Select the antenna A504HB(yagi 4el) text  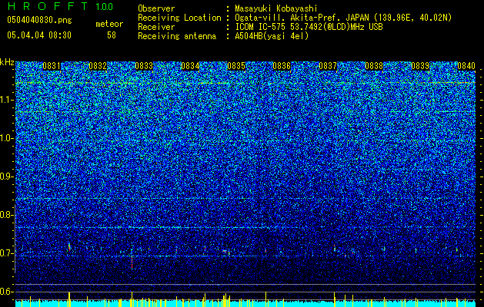272,36
